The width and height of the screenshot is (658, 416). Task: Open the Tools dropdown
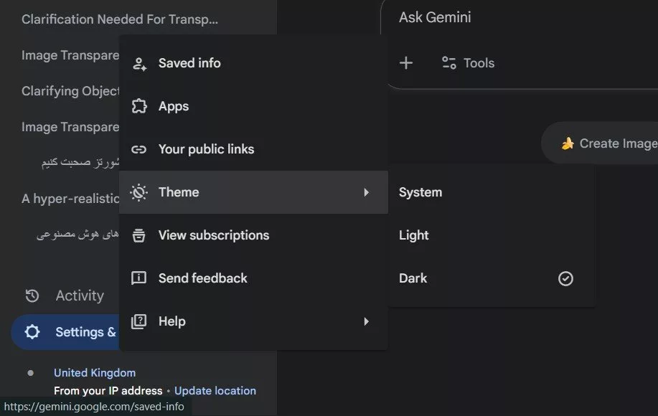pyautogui.click(x=468, y=63)
